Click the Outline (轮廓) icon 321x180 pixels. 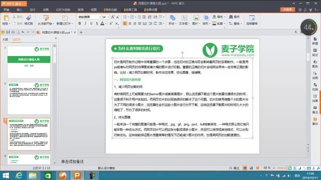pos(214,23)
